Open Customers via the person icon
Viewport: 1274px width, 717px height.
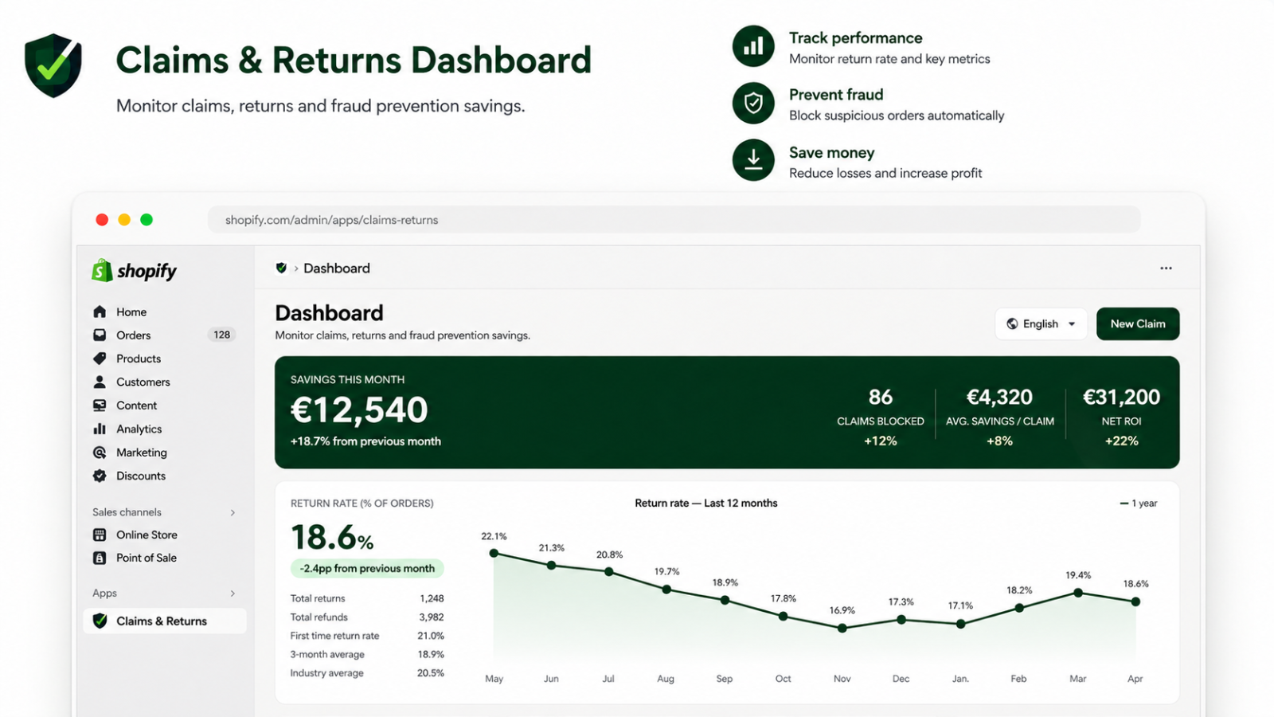100,382
